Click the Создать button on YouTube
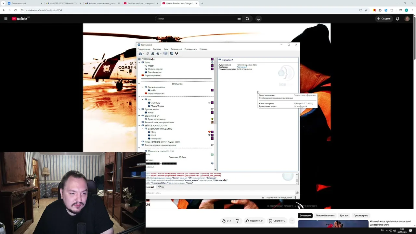Screen dimensions: 416x234 (383, 19)
